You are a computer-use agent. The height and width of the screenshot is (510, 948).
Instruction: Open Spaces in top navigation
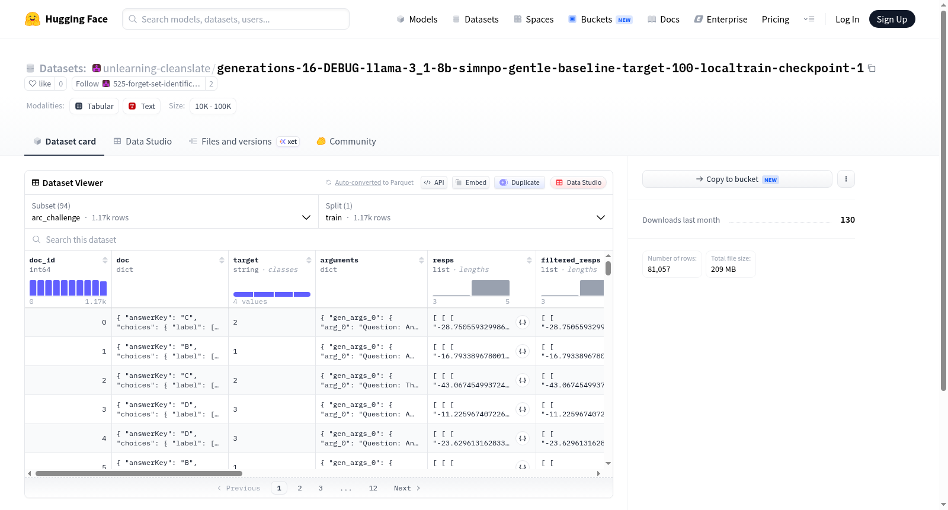tap(533, 20)
